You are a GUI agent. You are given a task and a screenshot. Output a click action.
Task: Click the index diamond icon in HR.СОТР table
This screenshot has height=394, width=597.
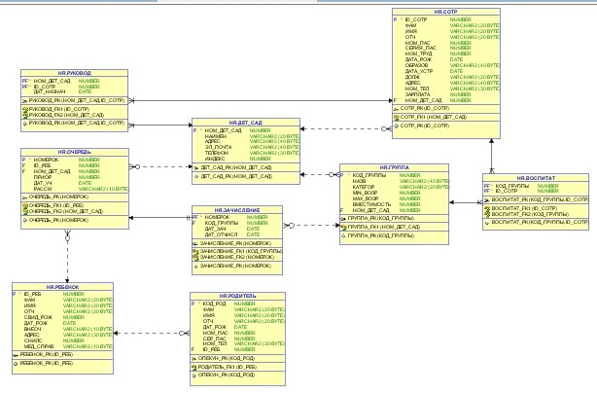[397, 126]
